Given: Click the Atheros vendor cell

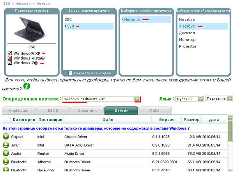Looking at the screenshot, I should [x=44, y=162].
